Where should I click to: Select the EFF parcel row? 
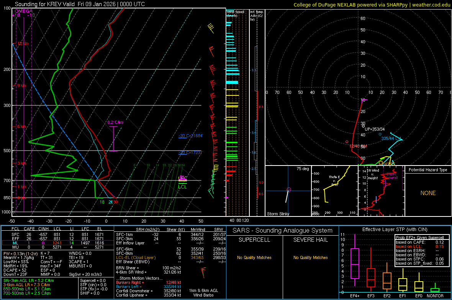point(58,239)
